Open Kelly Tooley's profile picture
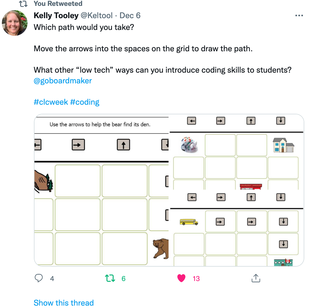The image size is (312, 308). pyautogui.click(x=15, y=23)
